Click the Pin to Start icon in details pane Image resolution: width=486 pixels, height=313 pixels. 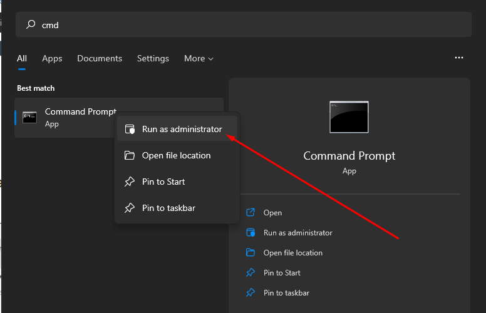pyautogui.click(x=251, y=273)
